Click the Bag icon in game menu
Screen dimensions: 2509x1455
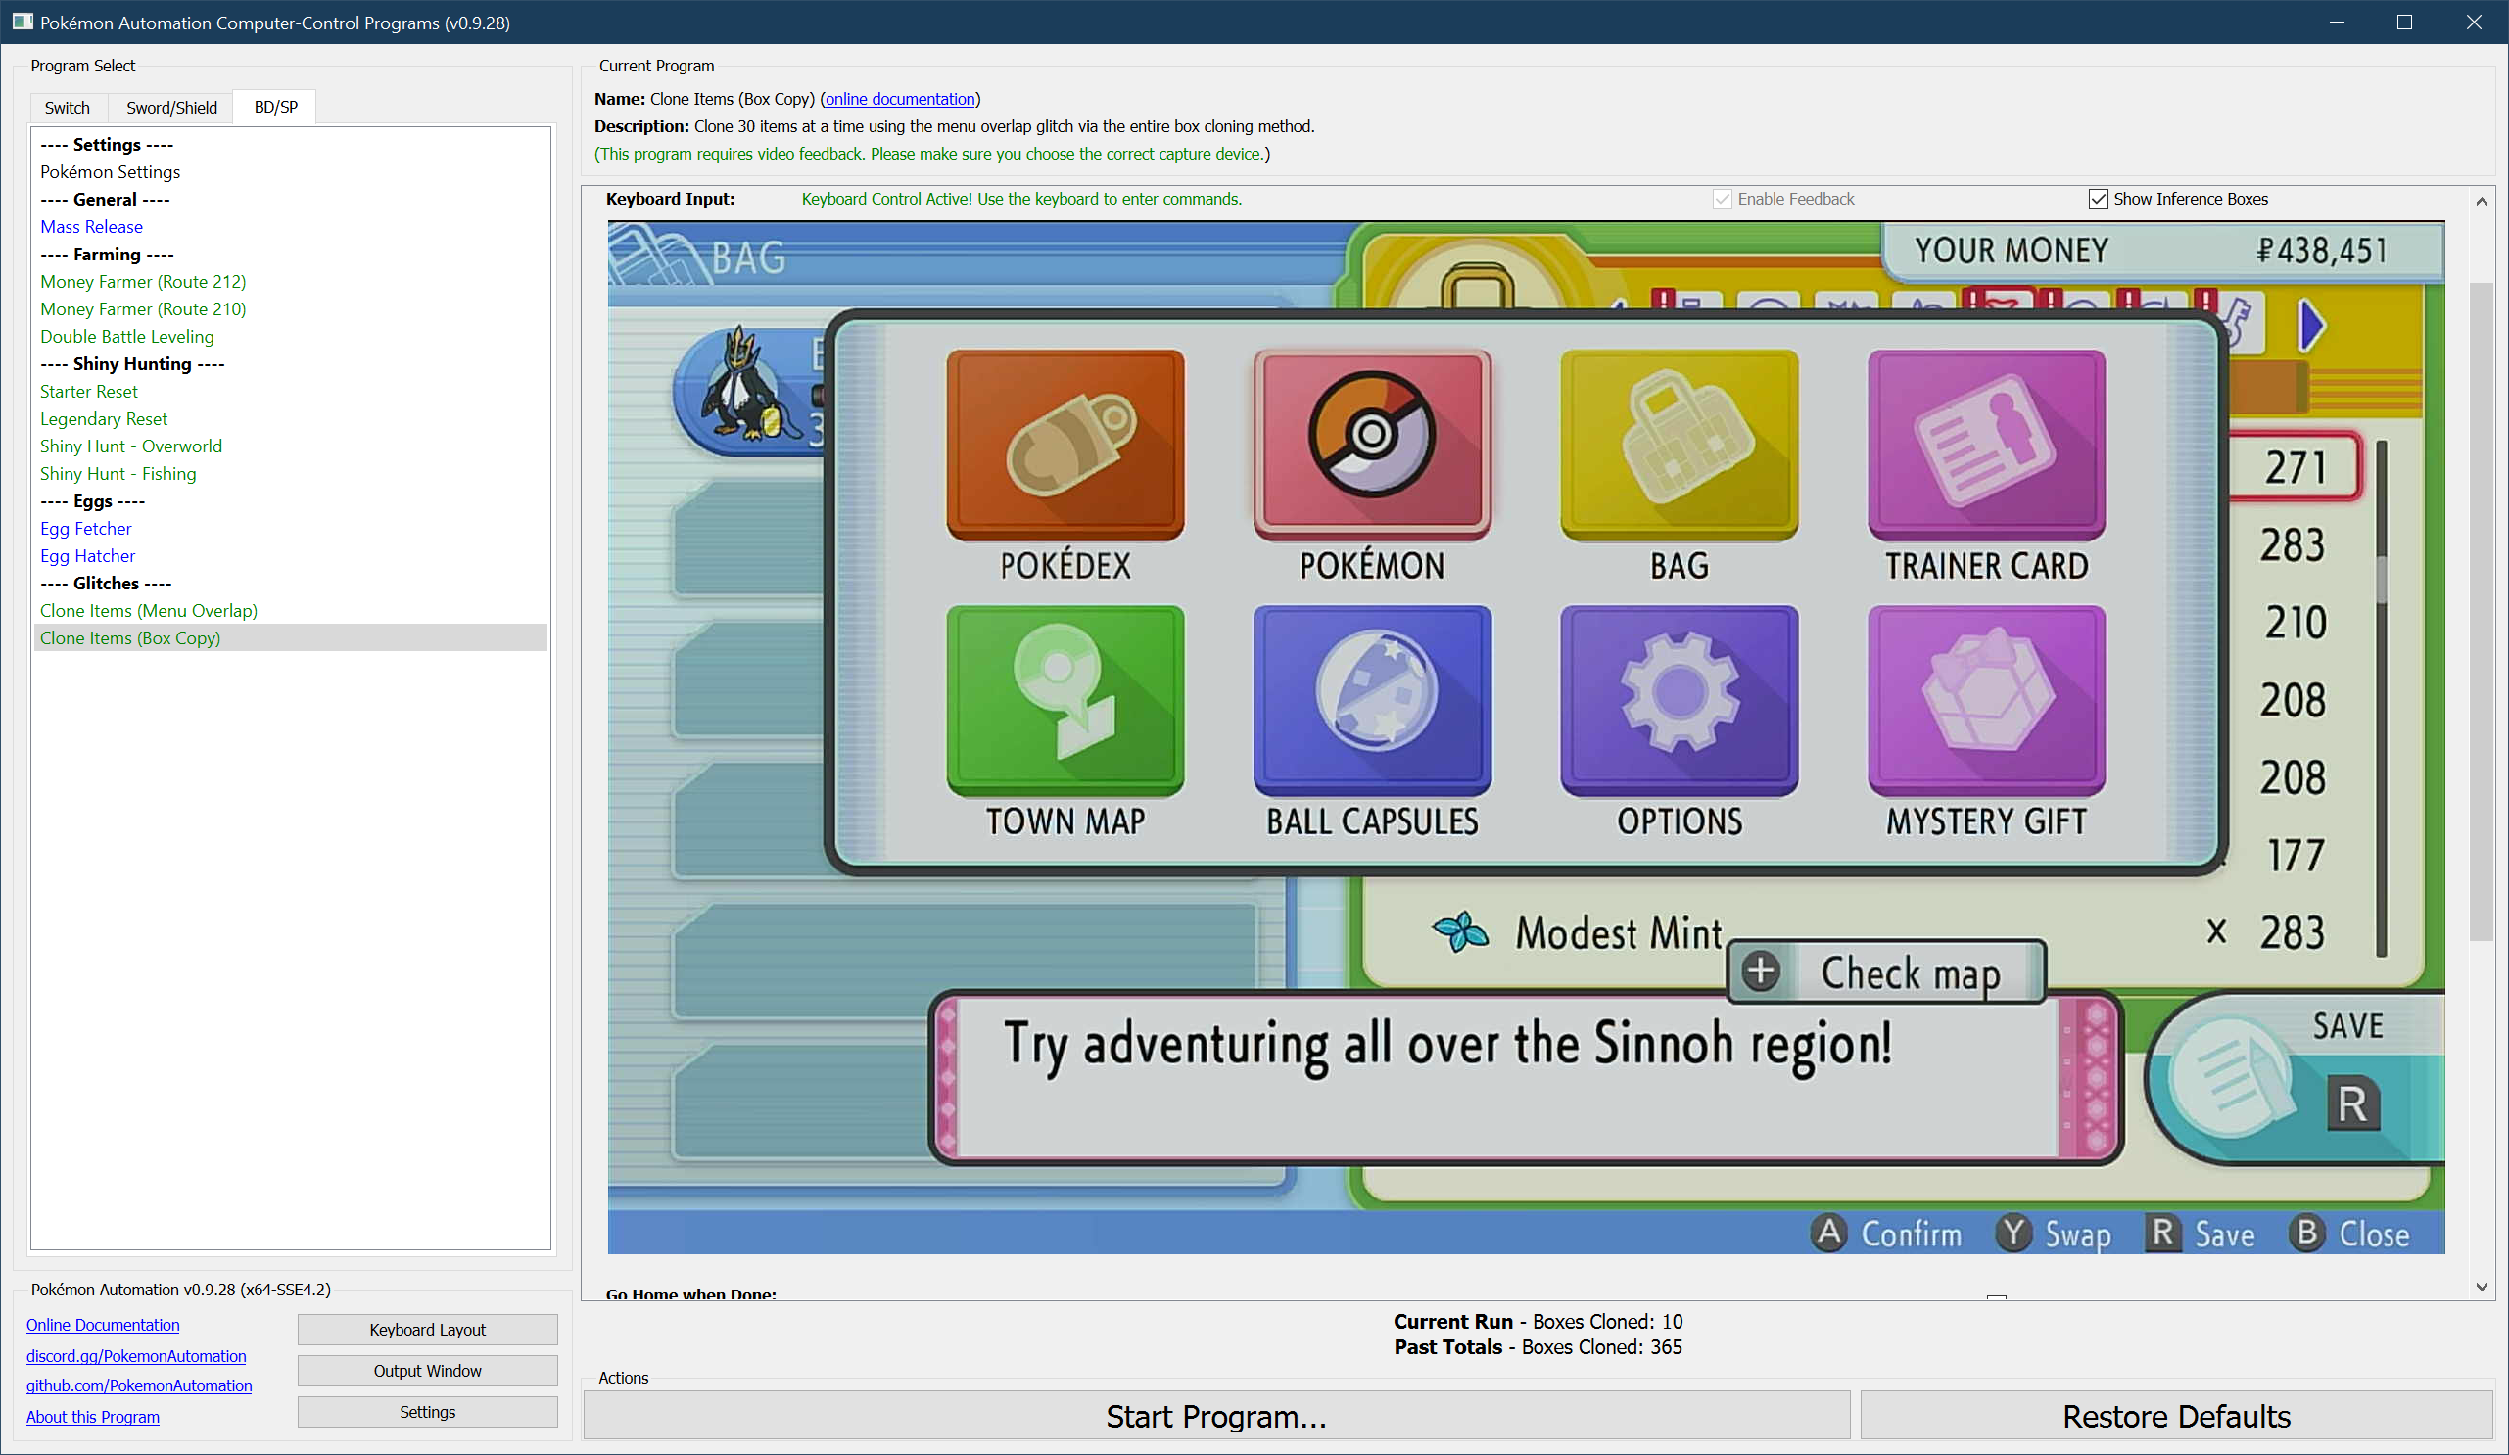click(x=1679, y=443)
